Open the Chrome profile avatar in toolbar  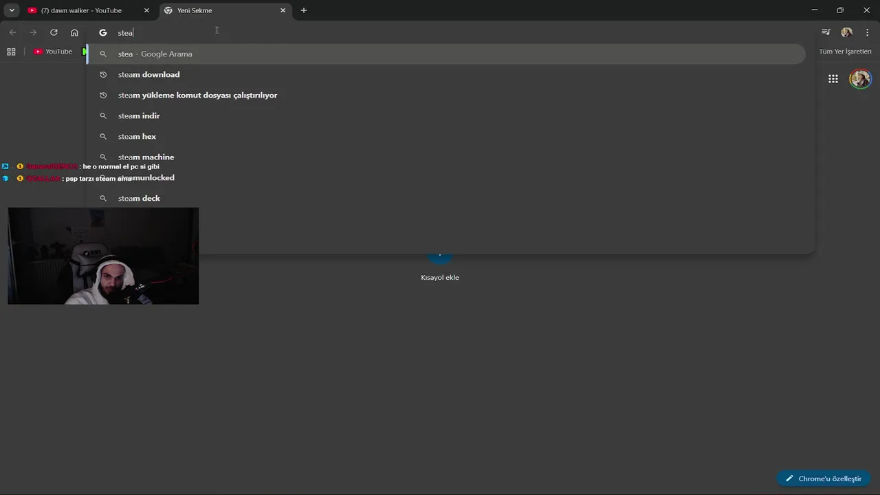click(x=846, y=32)
